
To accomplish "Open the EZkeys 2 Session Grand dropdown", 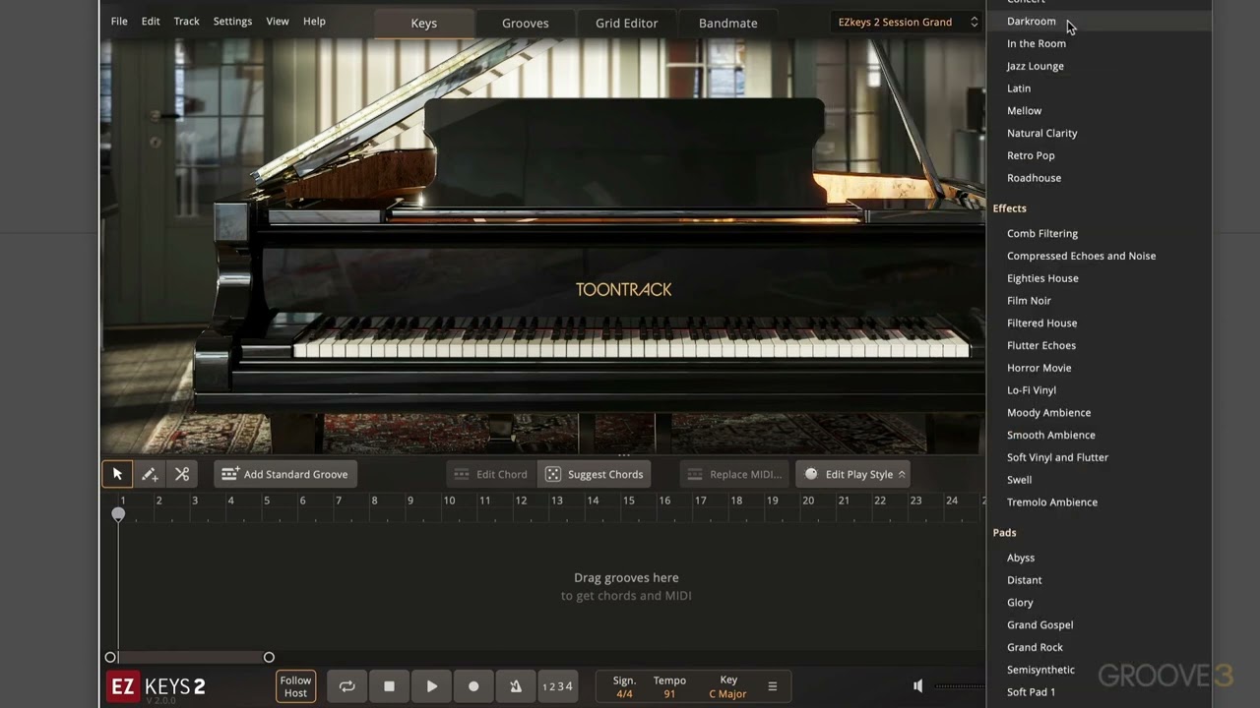I will (x=907, y=22).
